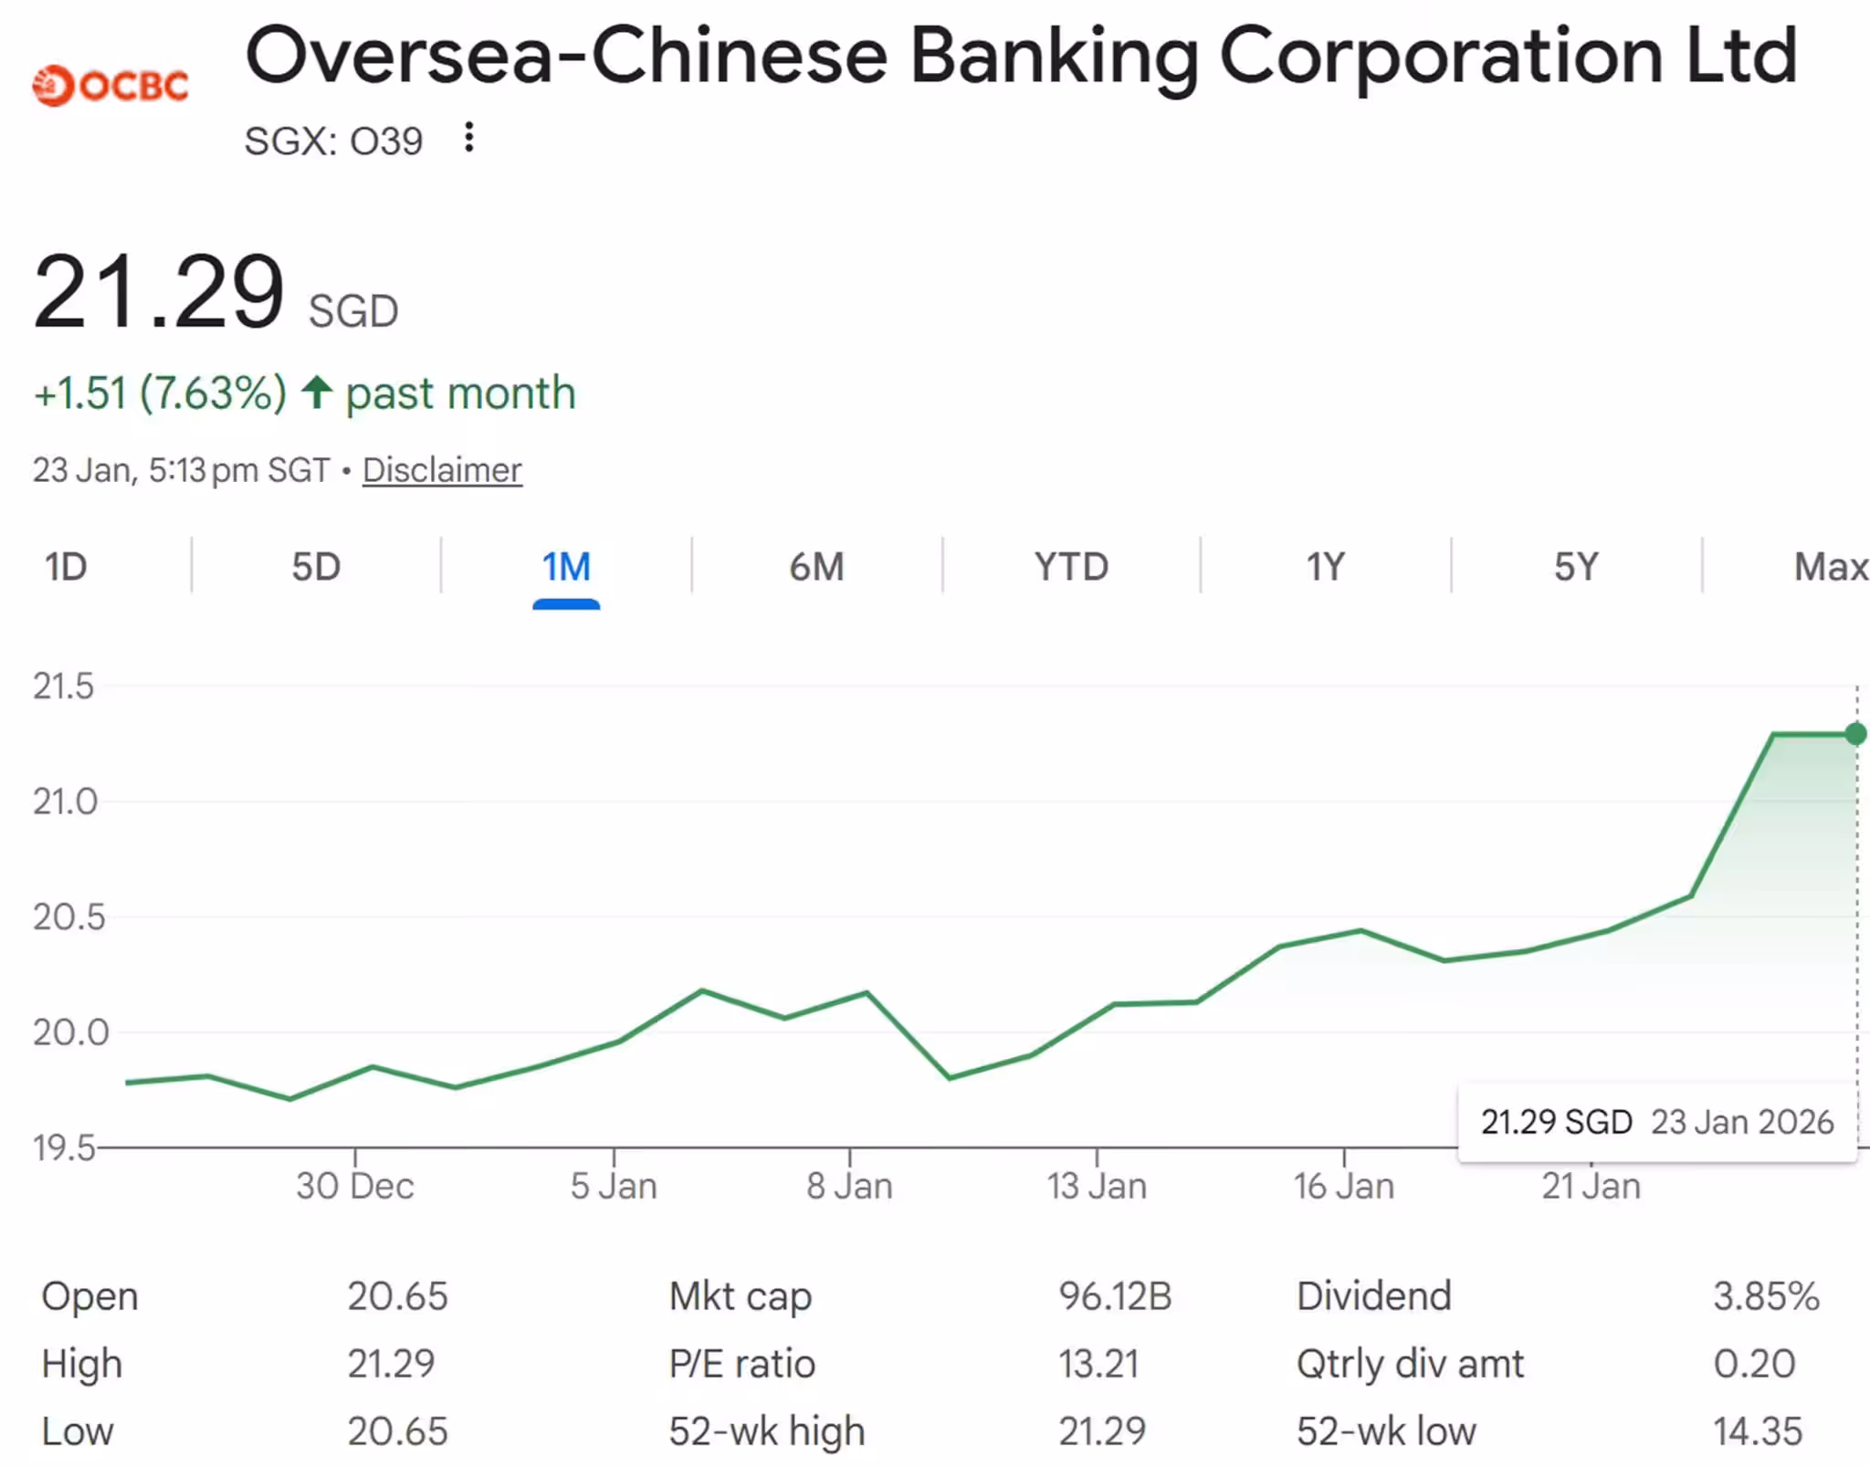Click the green endpoint dot on chart
1870x1466 pixels.
click(1854, 734)
